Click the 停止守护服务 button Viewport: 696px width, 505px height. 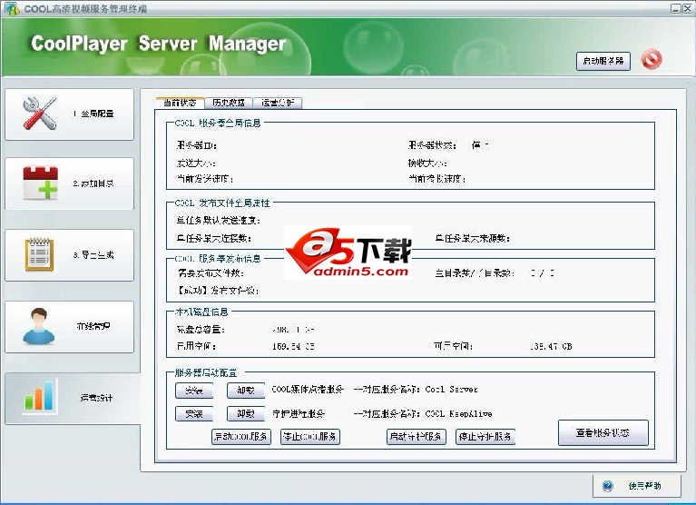485,437
